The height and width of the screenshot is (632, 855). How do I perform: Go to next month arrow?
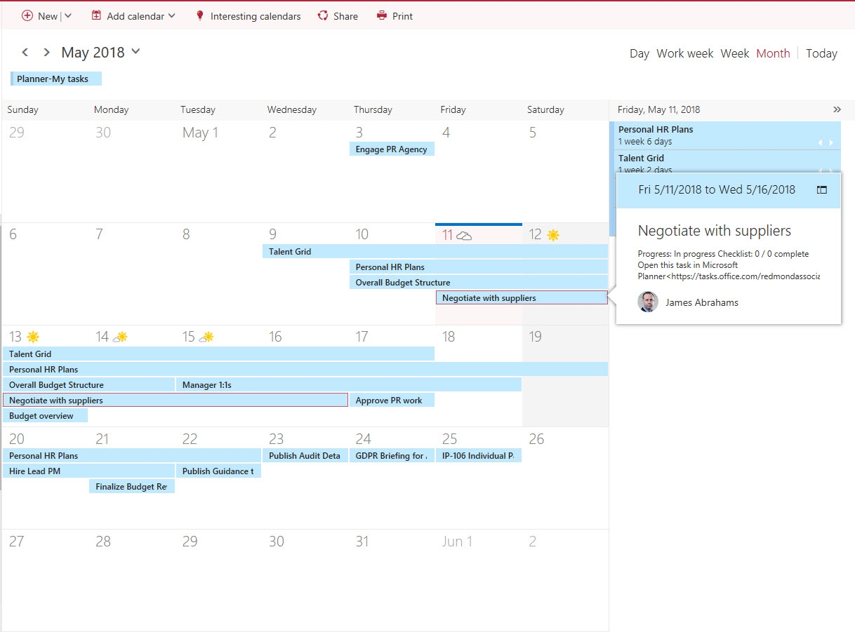[46, 52]
